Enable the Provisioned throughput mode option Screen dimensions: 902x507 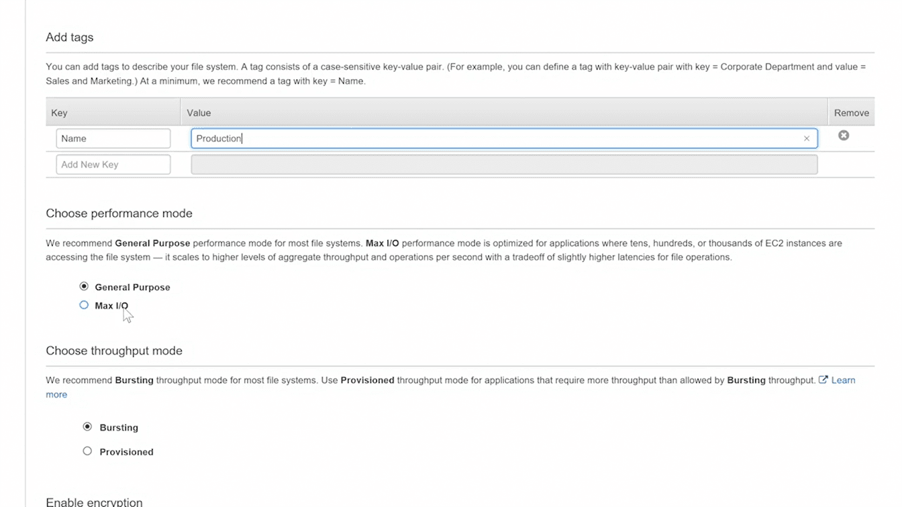(x=87, y=451)
